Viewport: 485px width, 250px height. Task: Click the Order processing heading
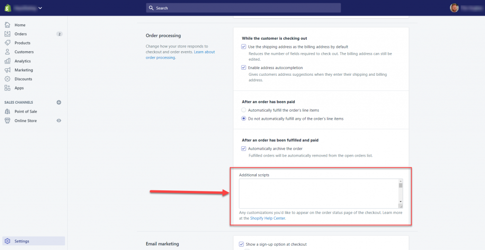163,36
